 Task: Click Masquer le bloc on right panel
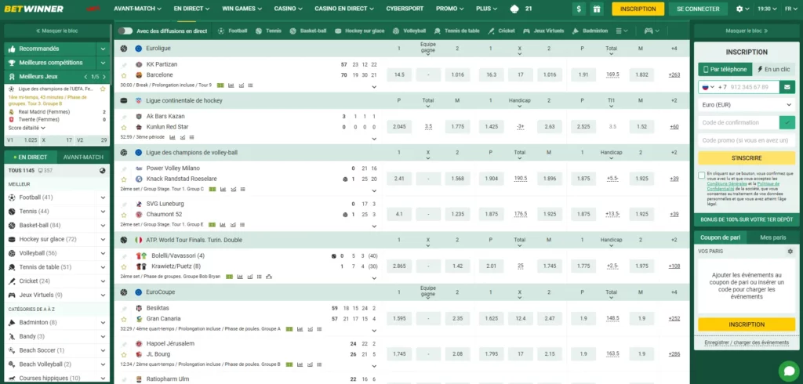[747, 31]
